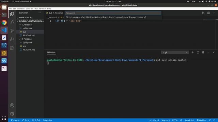This screenshot has width=218, height=122.
Task: Click the clock in top bar
Action: [113, 1]
